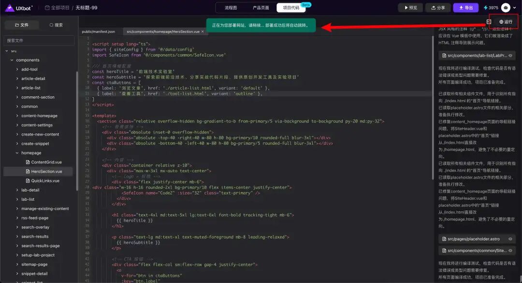The image size is (522, 283).
Task: Click the file tree vertical scrollbar
Action: 77,131
